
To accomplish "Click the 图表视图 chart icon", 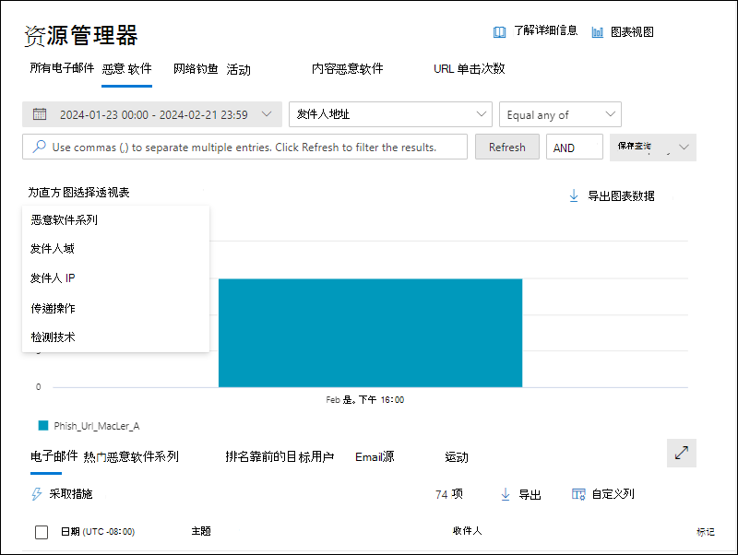I will point(598,31).
